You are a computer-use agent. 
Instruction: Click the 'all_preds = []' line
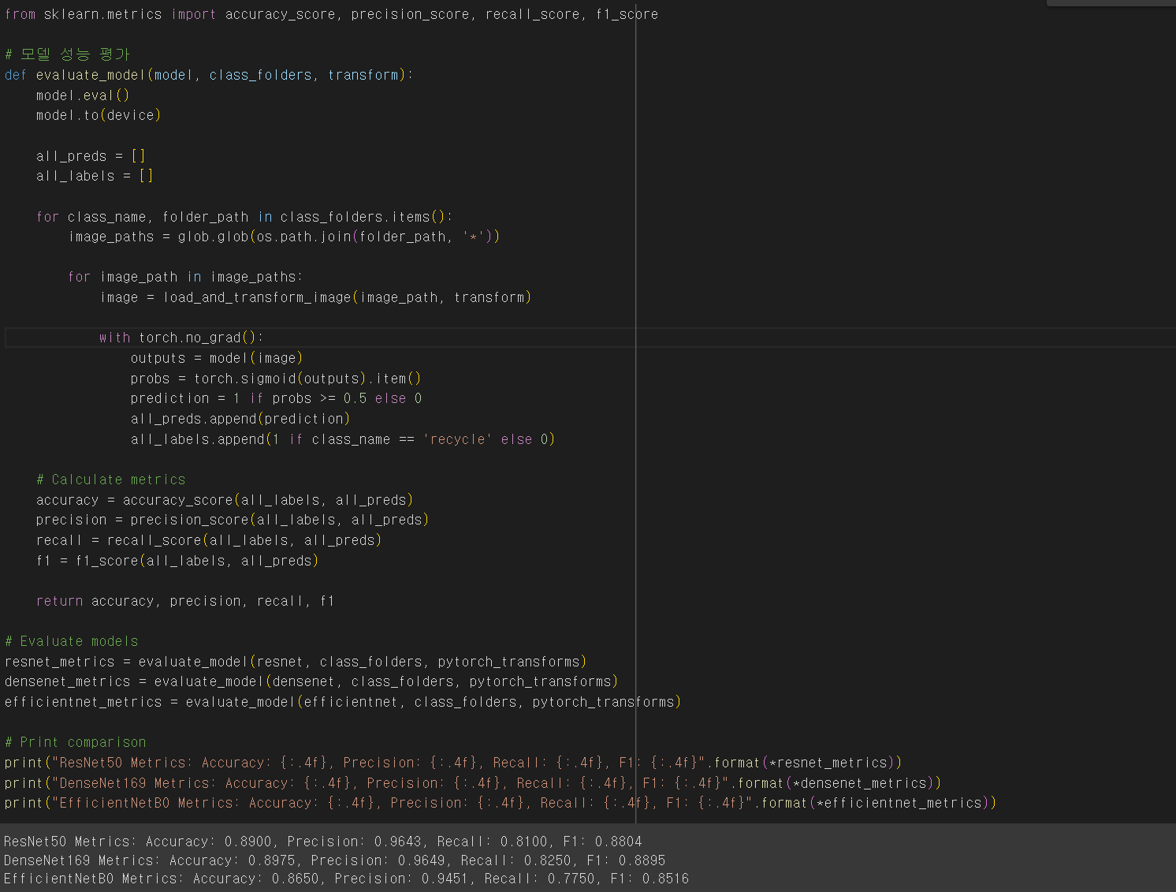click(x=91, y=156)
